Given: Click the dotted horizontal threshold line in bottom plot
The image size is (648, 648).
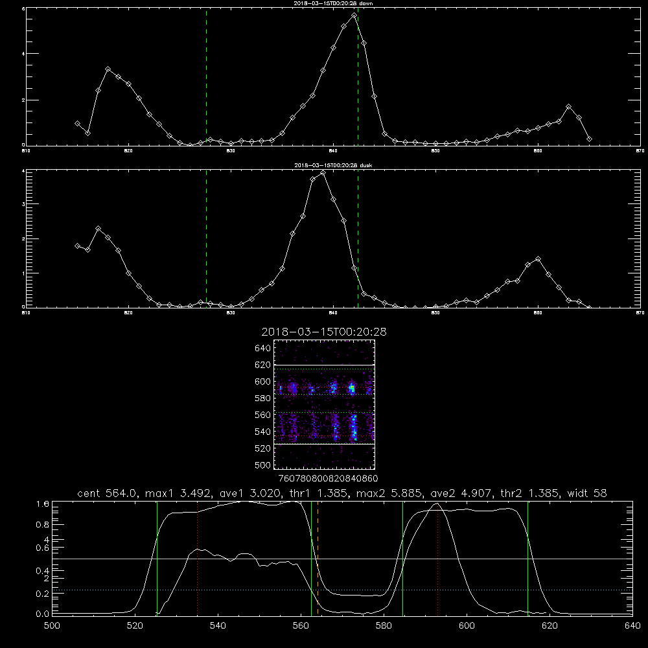Looking at the screenshot, I should (342, 590).
